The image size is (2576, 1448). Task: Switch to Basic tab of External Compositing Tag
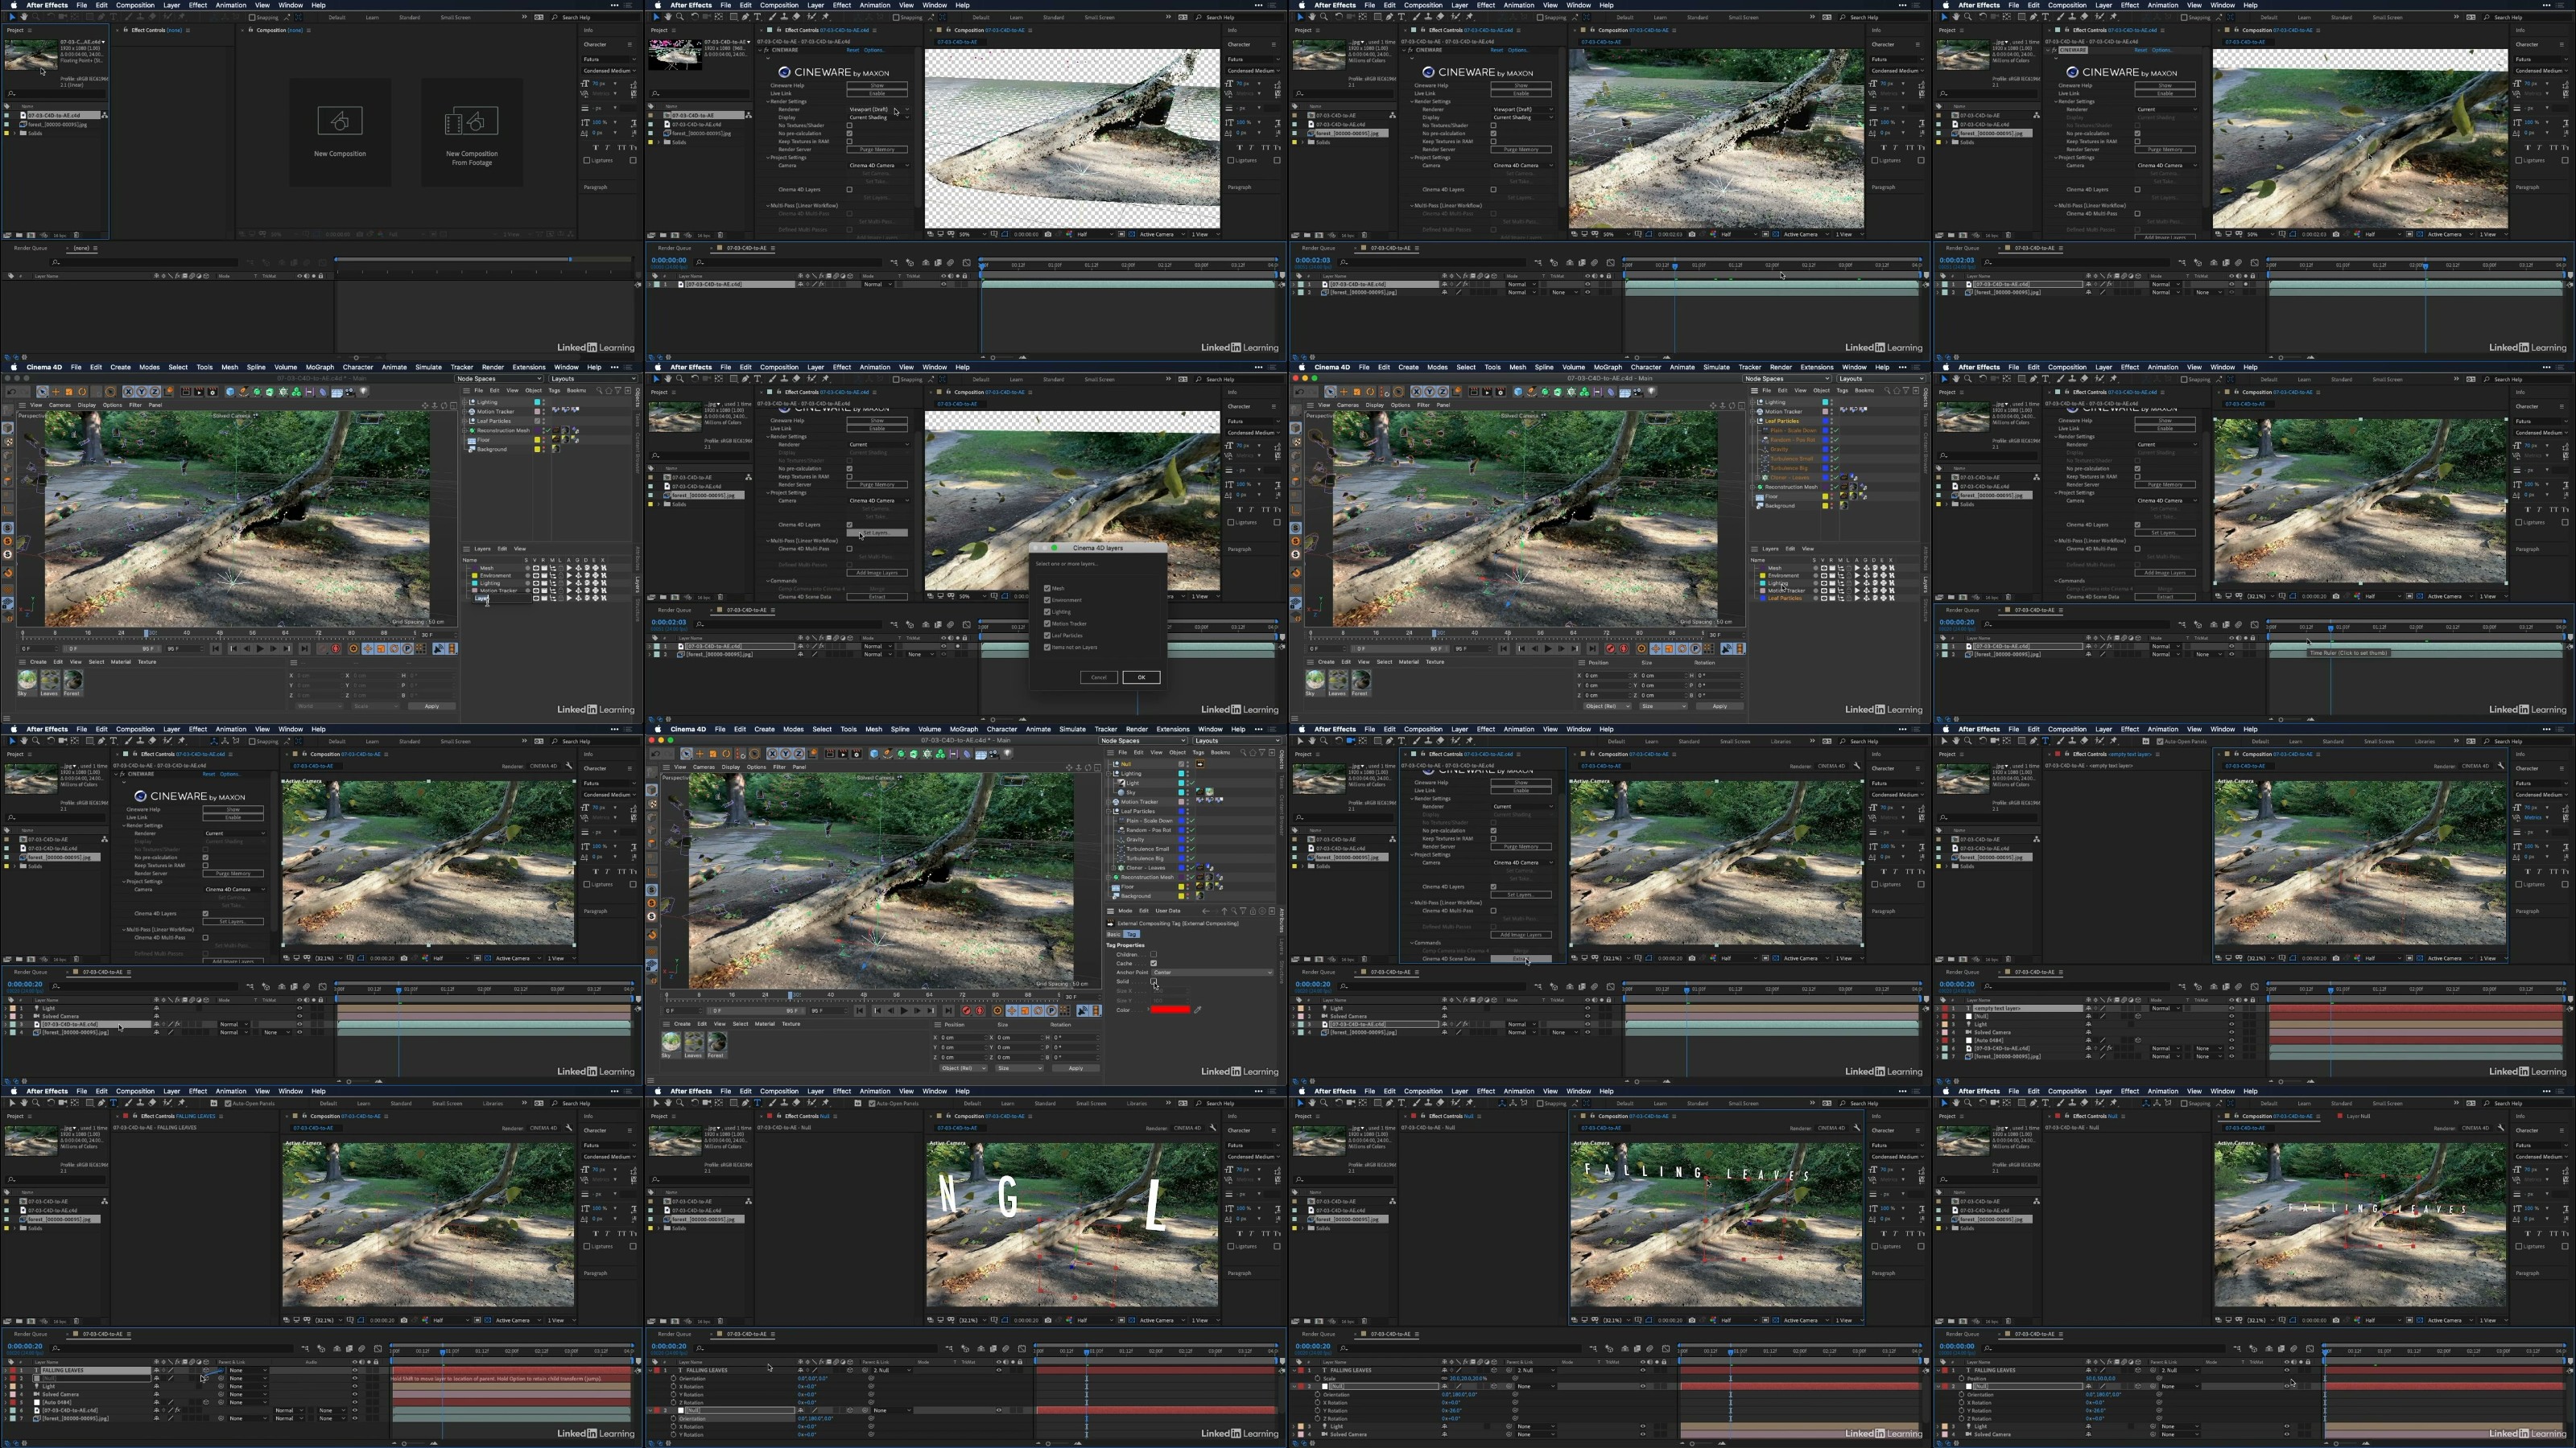pyautogui.click(x=1114, y=934)
